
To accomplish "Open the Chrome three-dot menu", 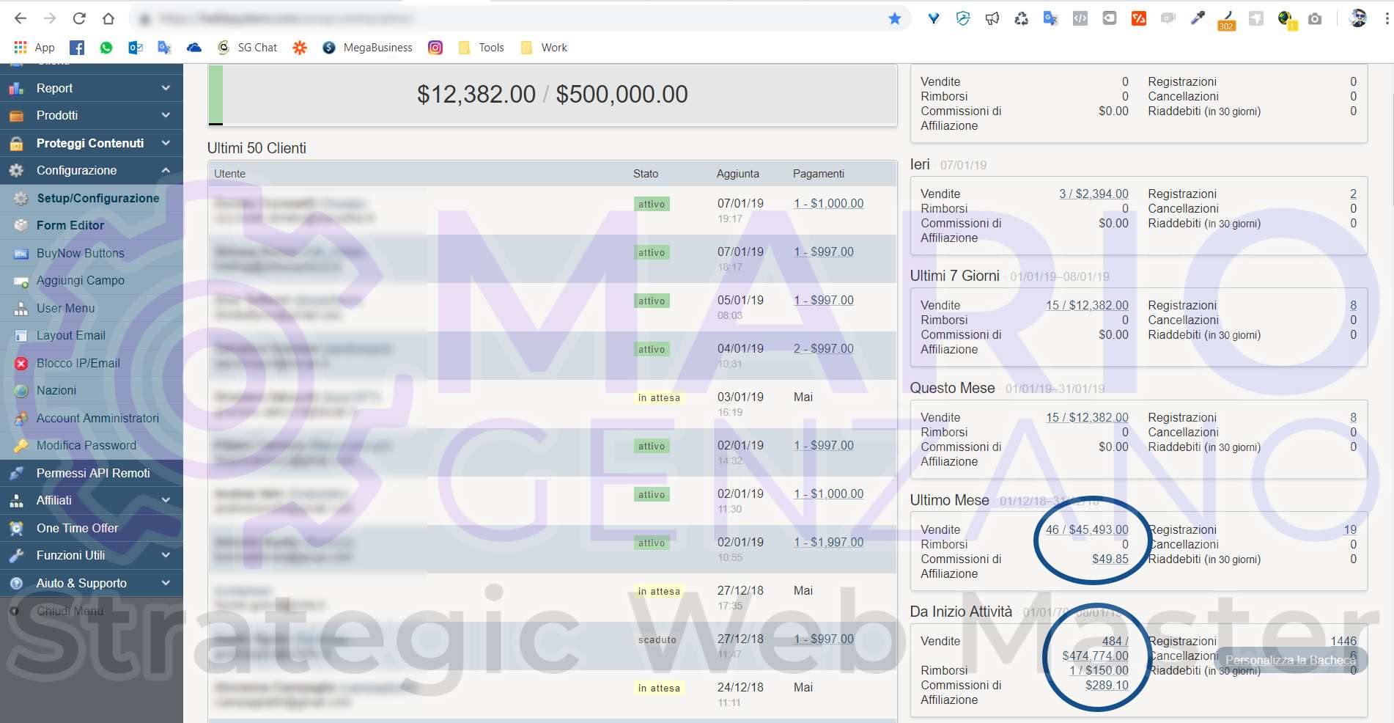I will coord(1387,18).
